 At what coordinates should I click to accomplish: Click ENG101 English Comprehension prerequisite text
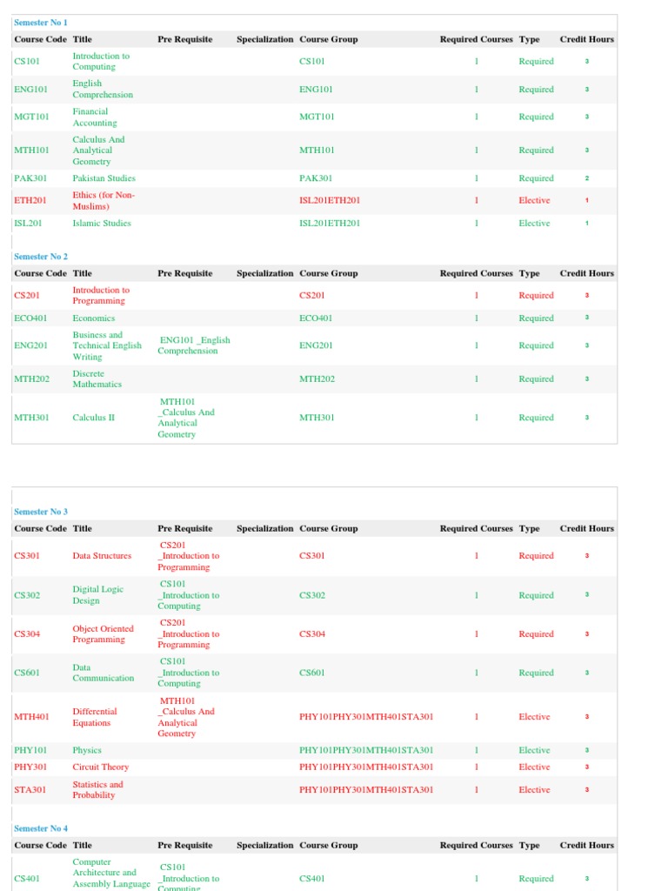point(194,345)
